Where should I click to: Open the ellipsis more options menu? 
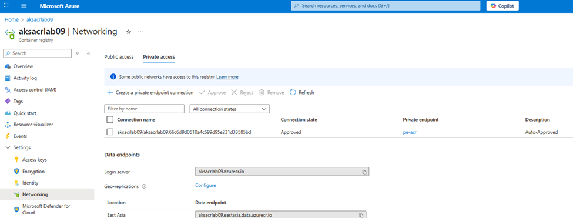pos(140,32)
